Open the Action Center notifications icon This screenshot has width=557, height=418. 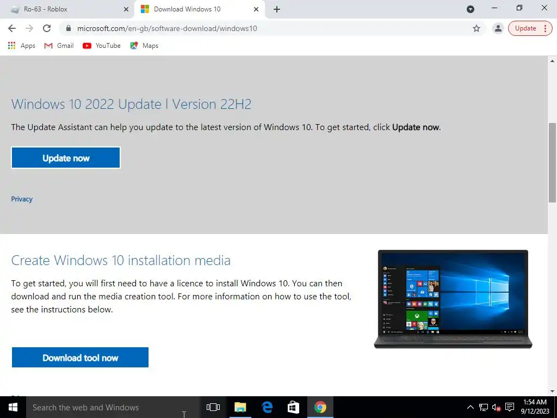point(510,407)
